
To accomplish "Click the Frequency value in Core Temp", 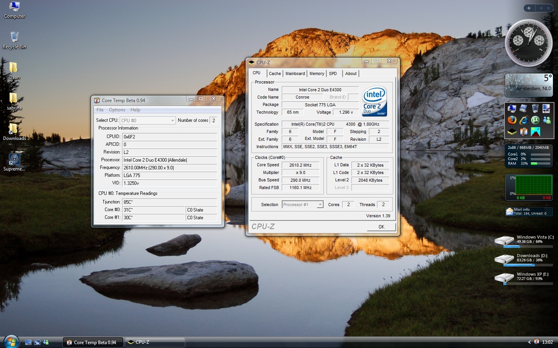I will pos(170,167).
